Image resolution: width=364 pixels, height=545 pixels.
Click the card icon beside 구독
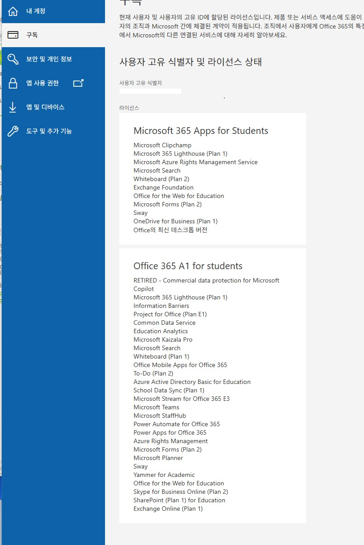pyautogui.click(x=13, y=35)
